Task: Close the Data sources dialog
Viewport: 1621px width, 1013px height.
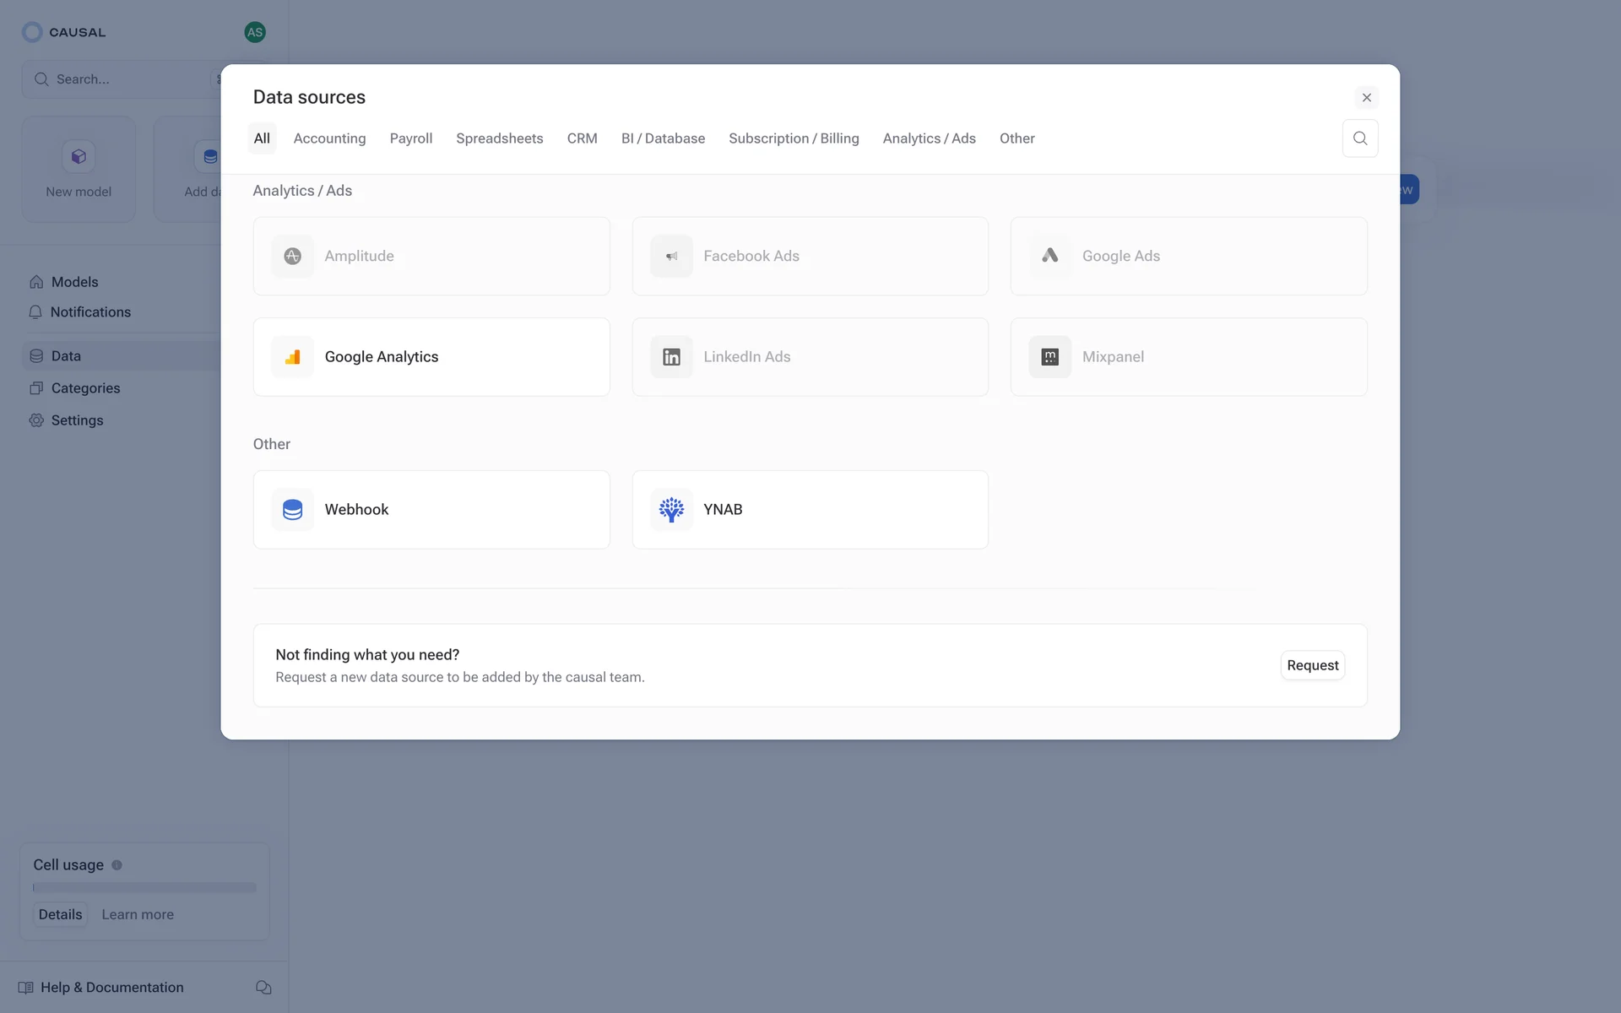Action: pos(1366,98)
